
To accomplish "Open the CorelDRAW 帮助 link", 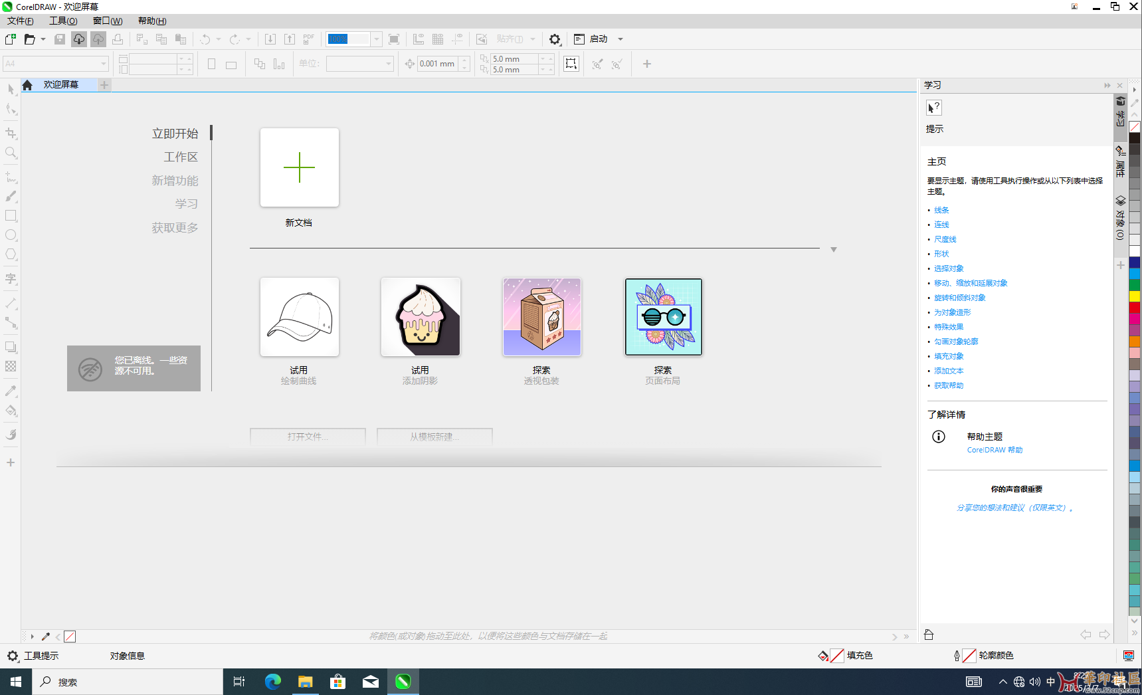I will pyautogui.click(x=995, y=450).
